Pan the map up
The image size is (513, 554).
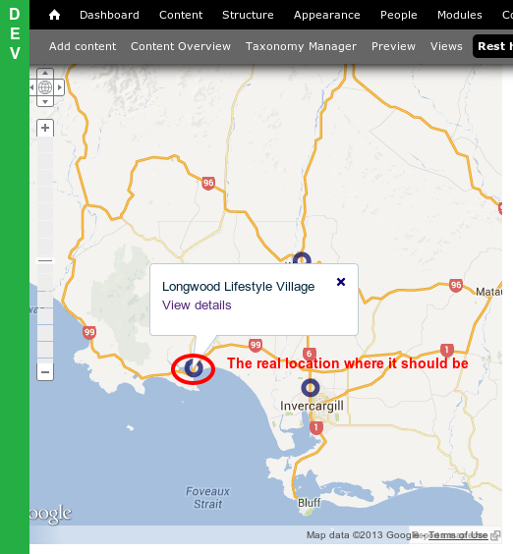tap(45, 73)
